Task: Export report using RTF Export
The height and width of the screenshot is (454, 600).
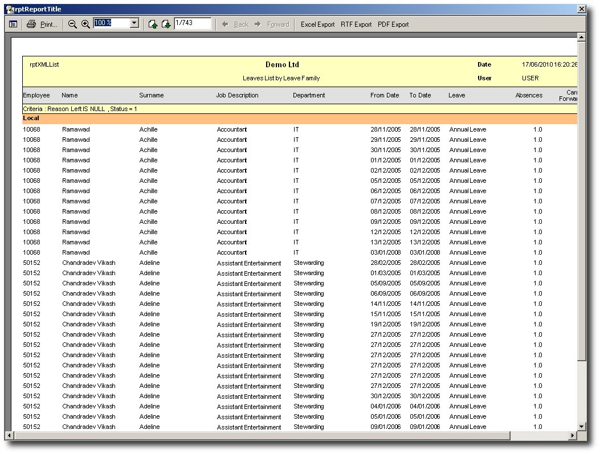Action: click(x=356, y=24)
